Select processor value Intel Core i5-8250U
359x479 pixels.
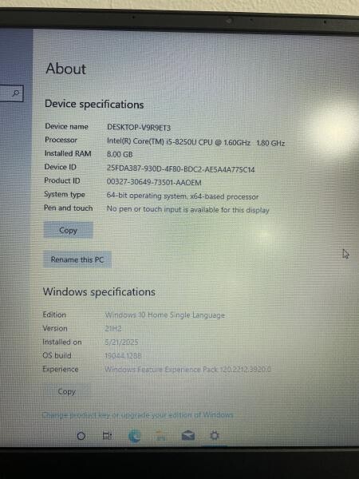[195, 142]
